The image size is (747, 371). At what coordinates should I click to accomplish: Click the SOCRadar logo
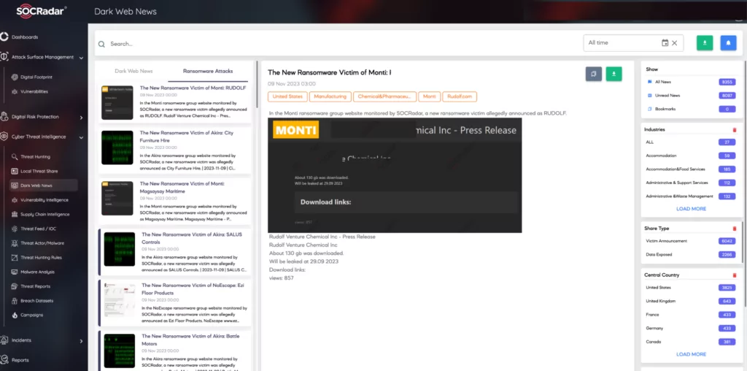coord(42,11)
